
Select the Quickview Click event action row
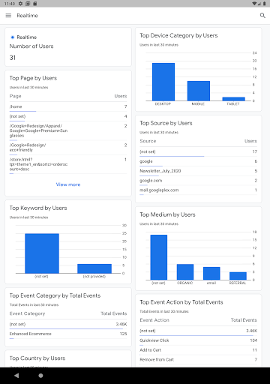click(199, 340)
